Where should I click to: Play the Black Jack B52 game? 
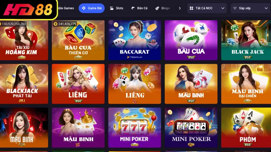(246, 40)
